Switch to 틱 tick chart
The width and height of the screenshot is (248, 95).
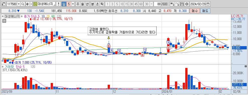click(x=102, y=4)
